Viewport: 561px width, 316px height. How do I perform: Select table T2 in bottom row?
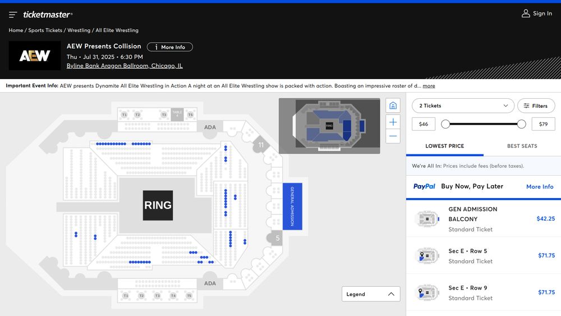(x=142, y=296)
